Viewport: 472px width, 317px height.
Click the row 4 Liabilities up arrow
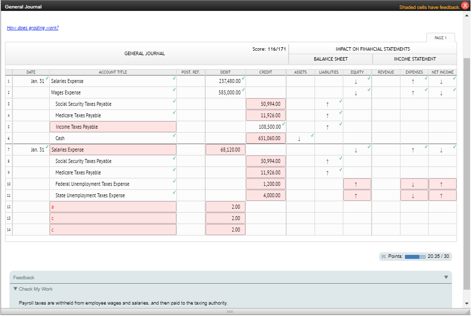327,116
